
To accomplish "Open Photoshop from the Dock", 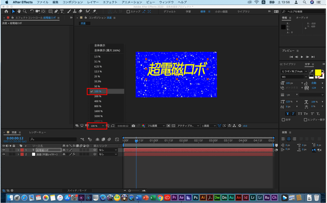I will click(196, 197).
